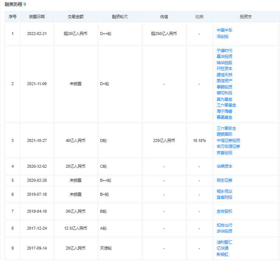Image resolution: width=280 pixels, height=261 pixels.
Task: Open the 鸿利智汇 investor link
Action: point(224,242)
